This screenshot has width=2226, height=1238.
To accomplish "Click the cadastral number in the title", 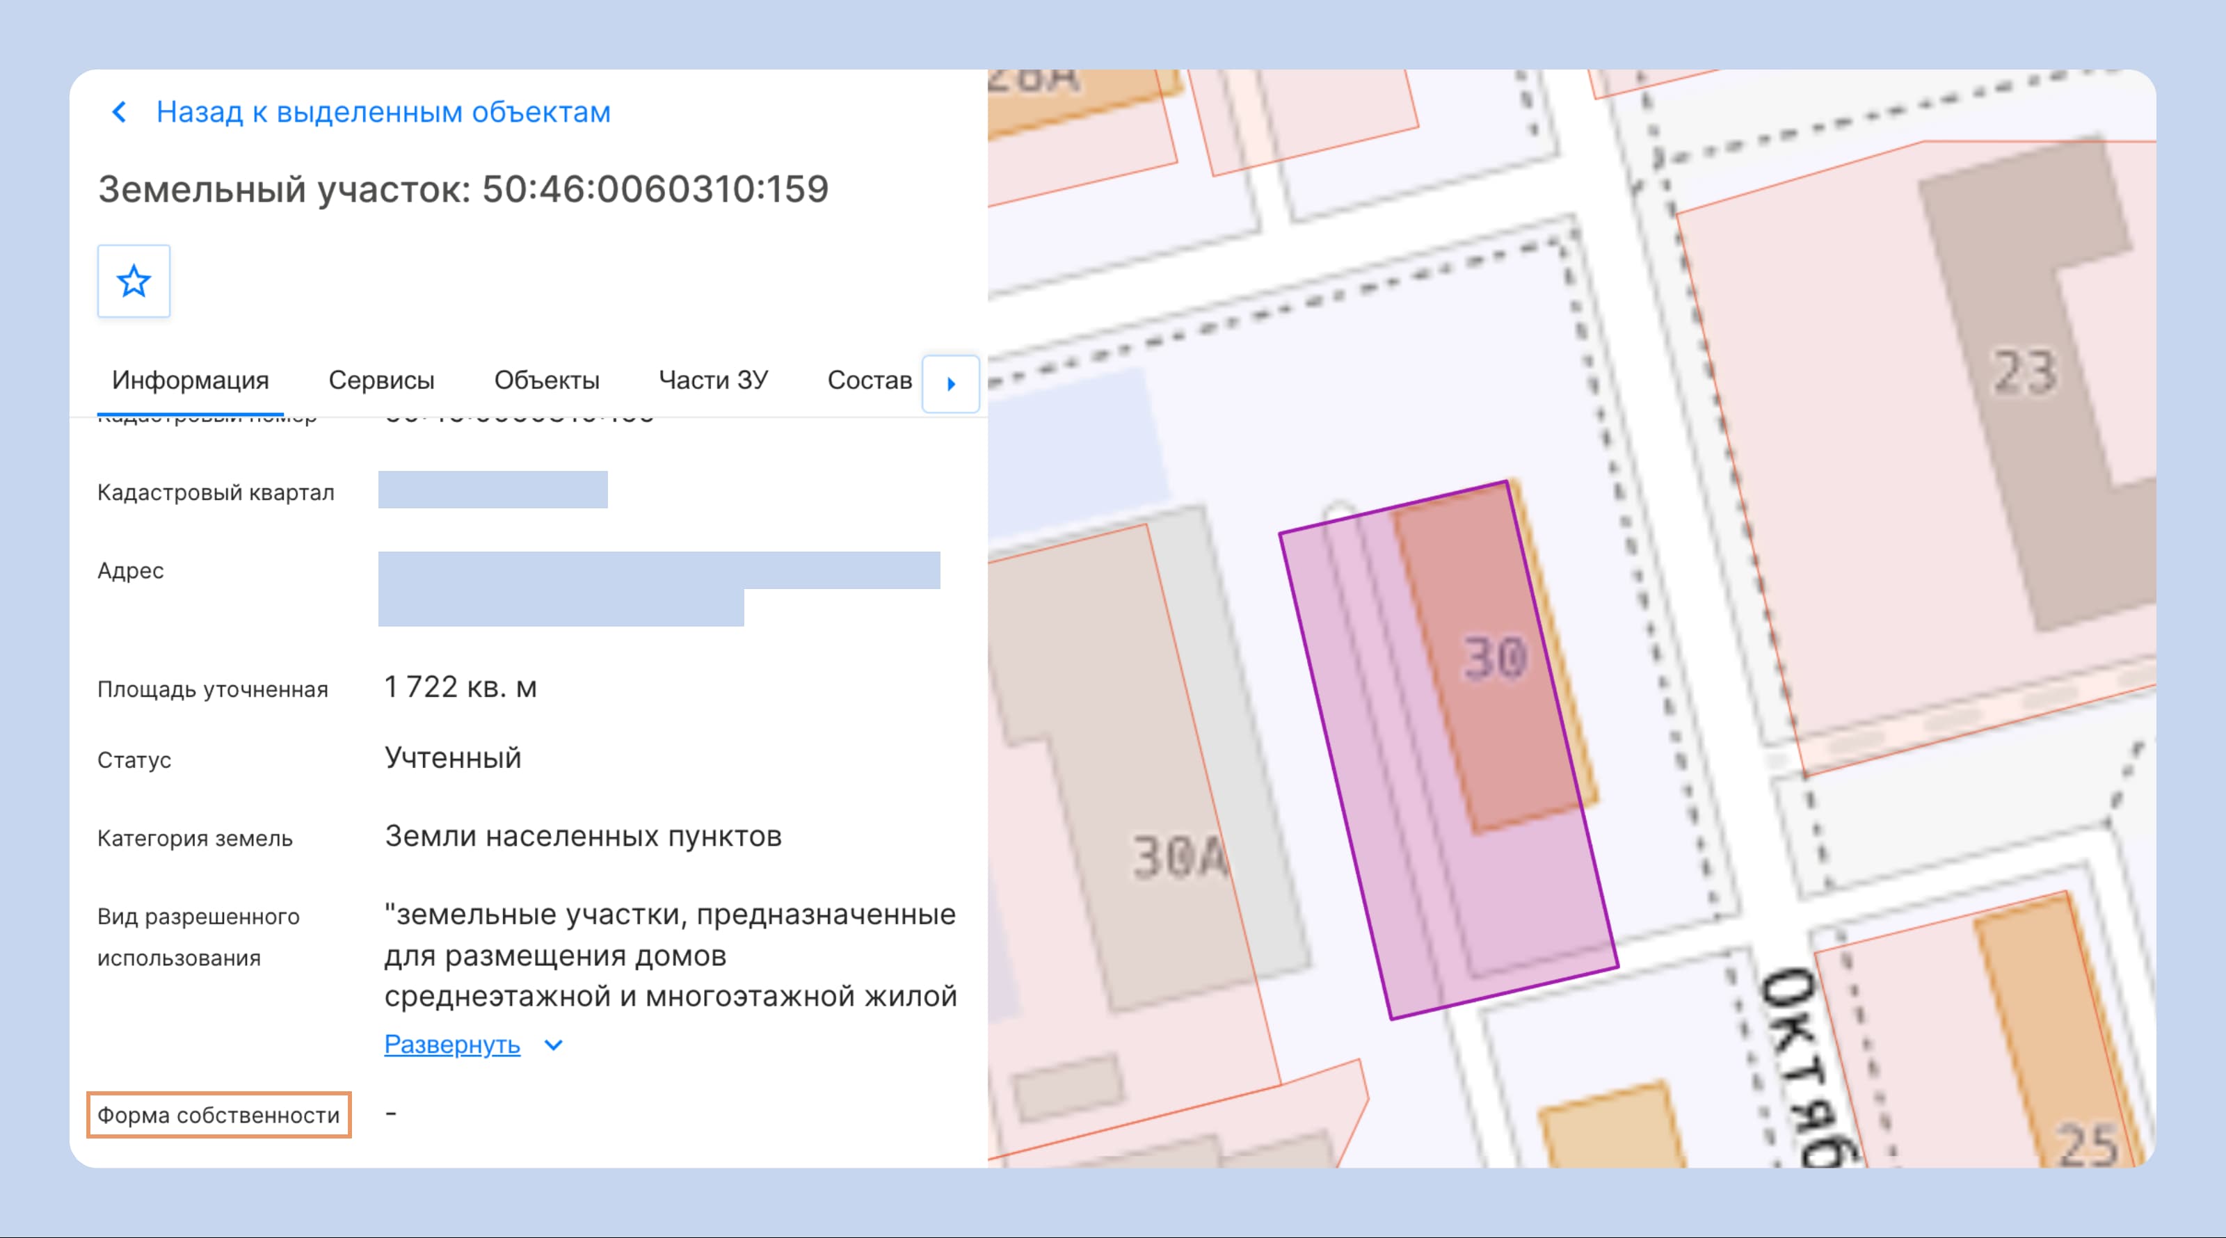I will coord(655,189).
